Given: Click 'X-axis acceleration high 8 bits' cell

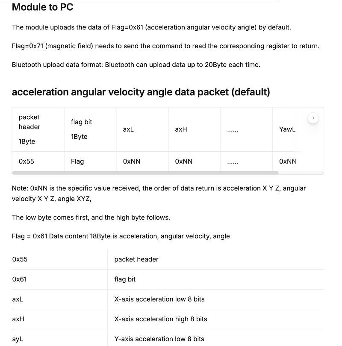Looking at the screenshot, I should (216, 319).
